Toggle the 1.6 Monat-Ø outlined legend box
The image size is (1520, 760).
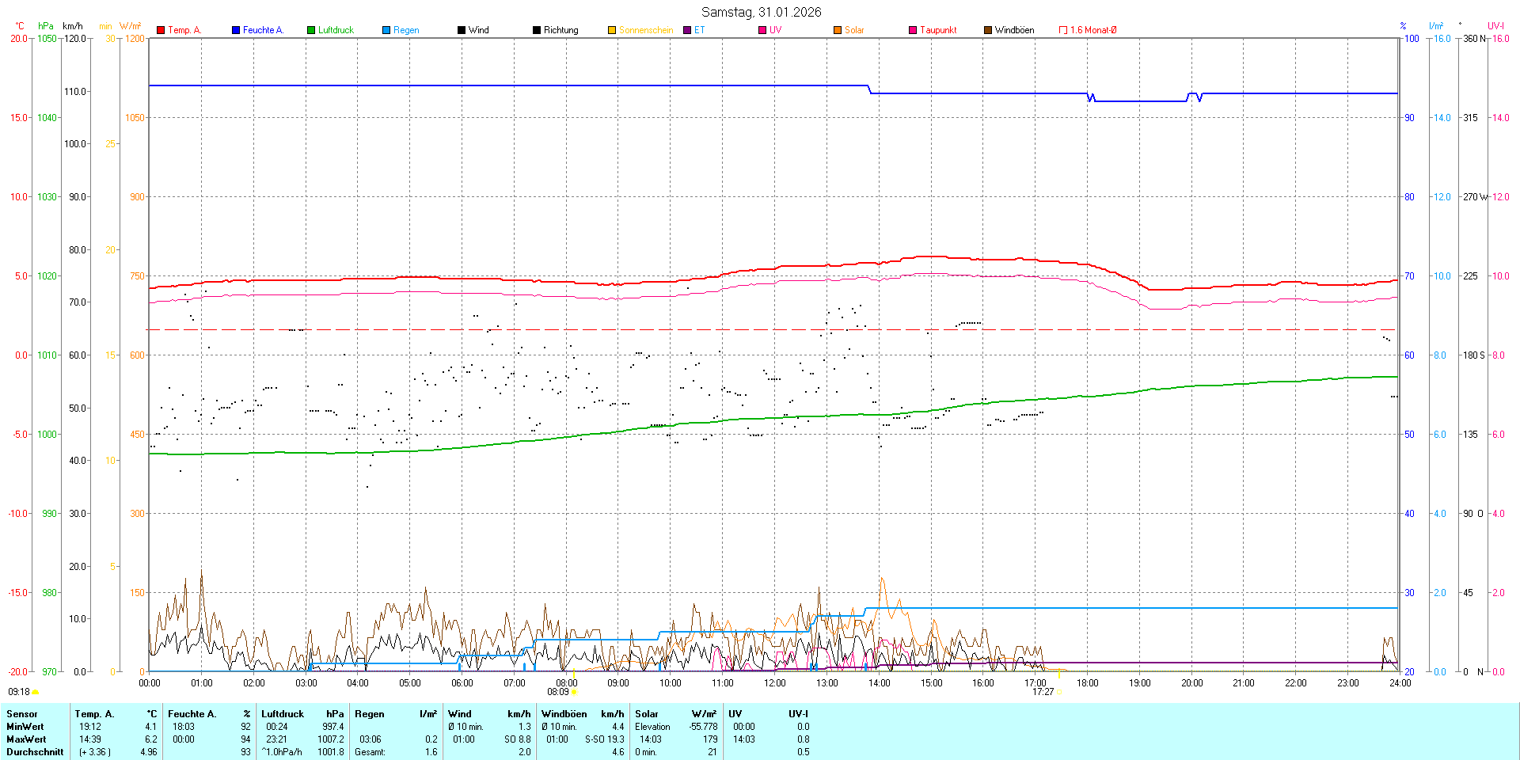point(1063,30)
